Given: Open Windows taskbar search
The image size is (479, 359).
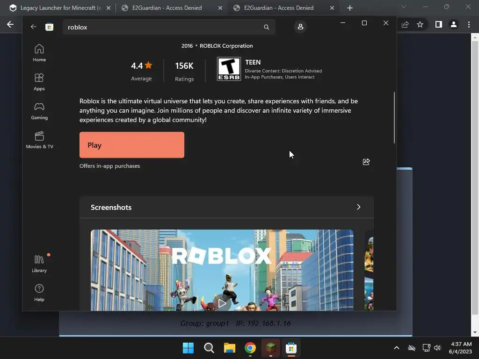Looking at the screenshot, I should pos(209,348).
